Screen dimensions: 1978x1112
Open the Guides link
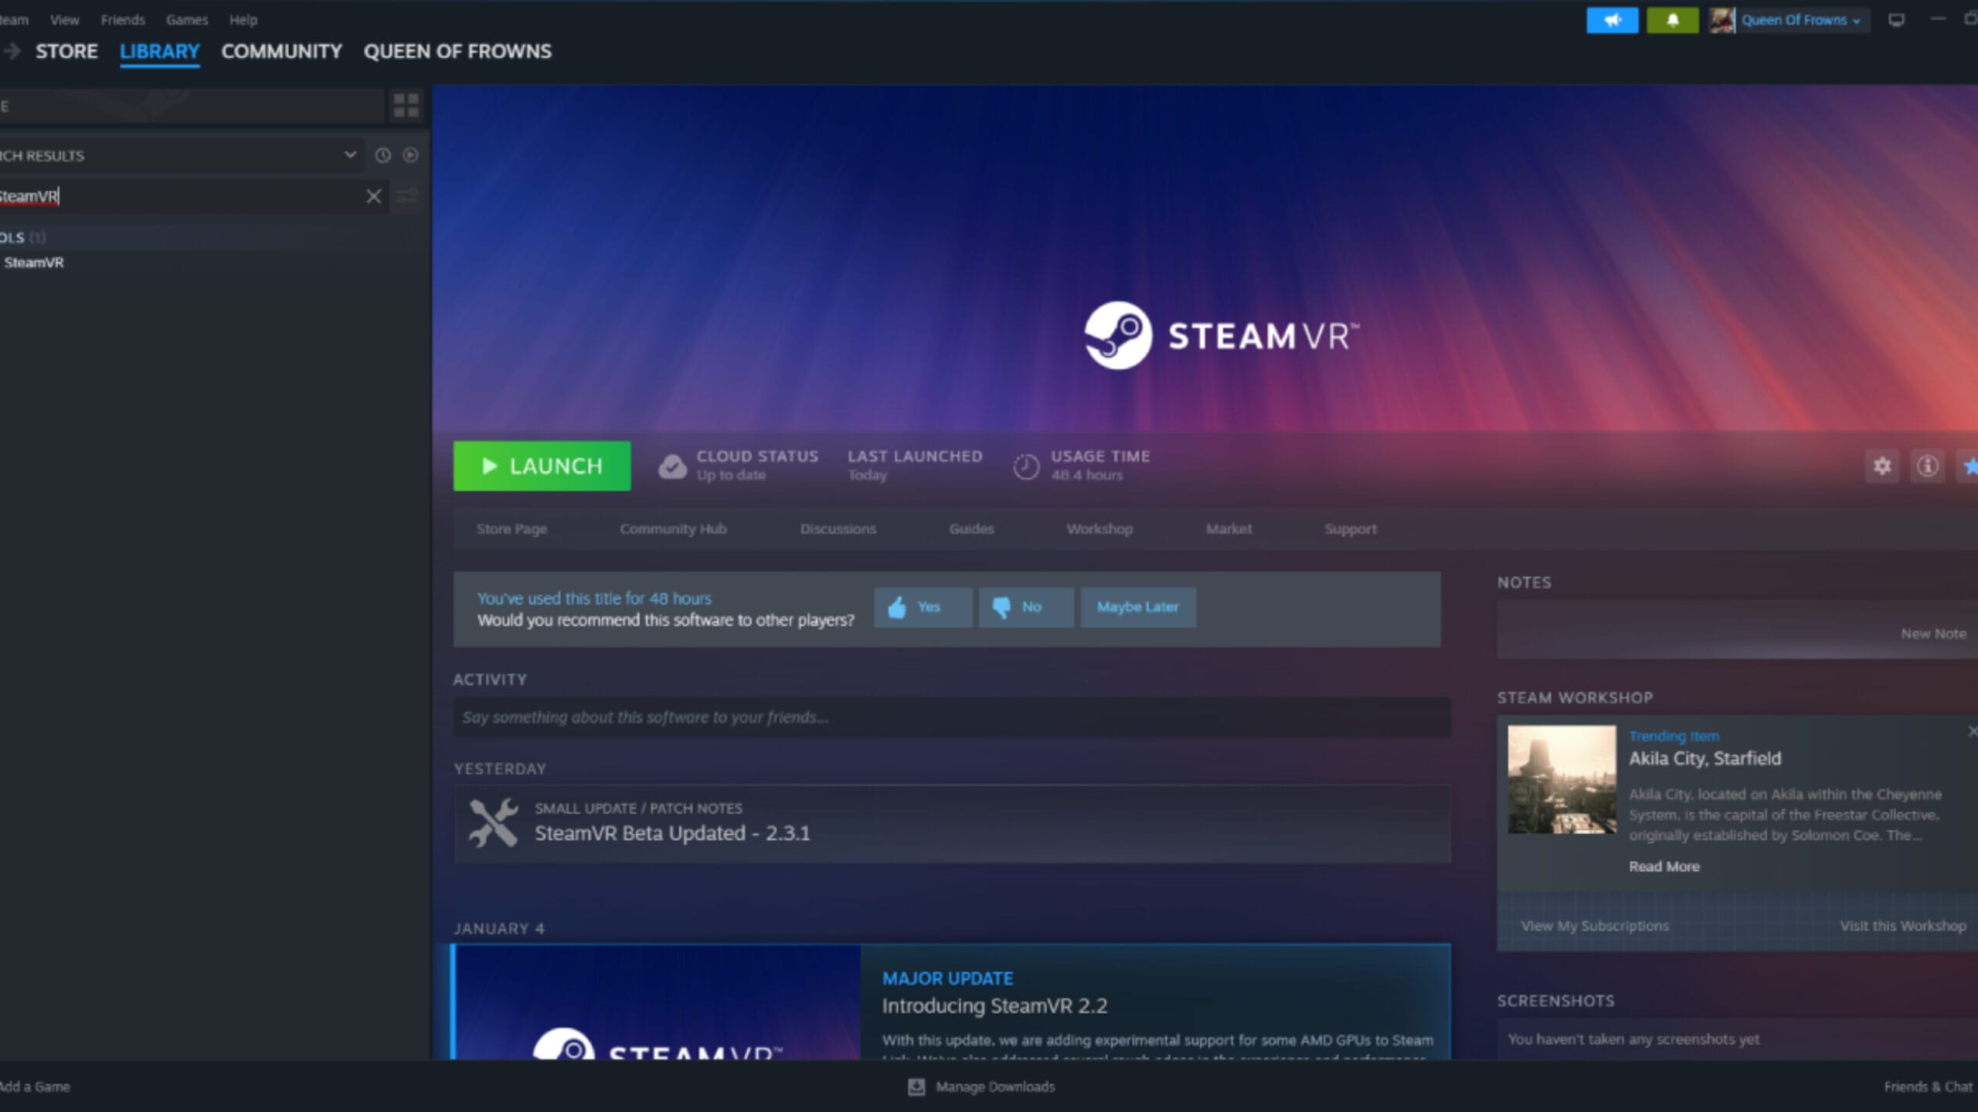tap(971, 529)
